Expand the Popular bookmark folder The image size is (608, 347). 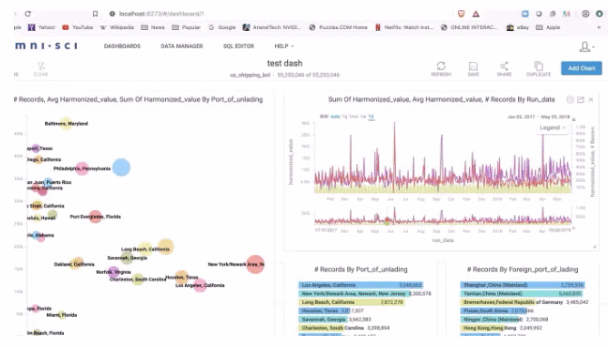pos(186,27)
